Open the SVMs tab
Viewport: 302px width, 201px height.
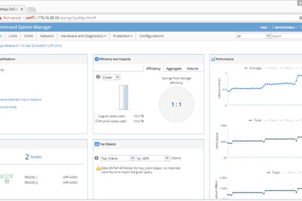tap(28, 36)
